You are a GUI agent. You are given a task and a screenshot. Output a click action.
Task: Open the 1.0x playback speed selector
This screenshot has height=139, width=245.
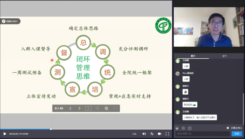(134, 134)
